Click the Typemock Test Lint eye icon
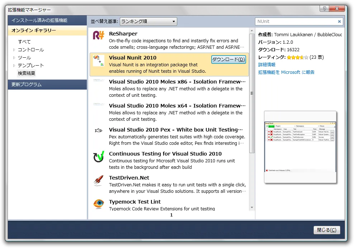The image size is (354, 248). 99,204
